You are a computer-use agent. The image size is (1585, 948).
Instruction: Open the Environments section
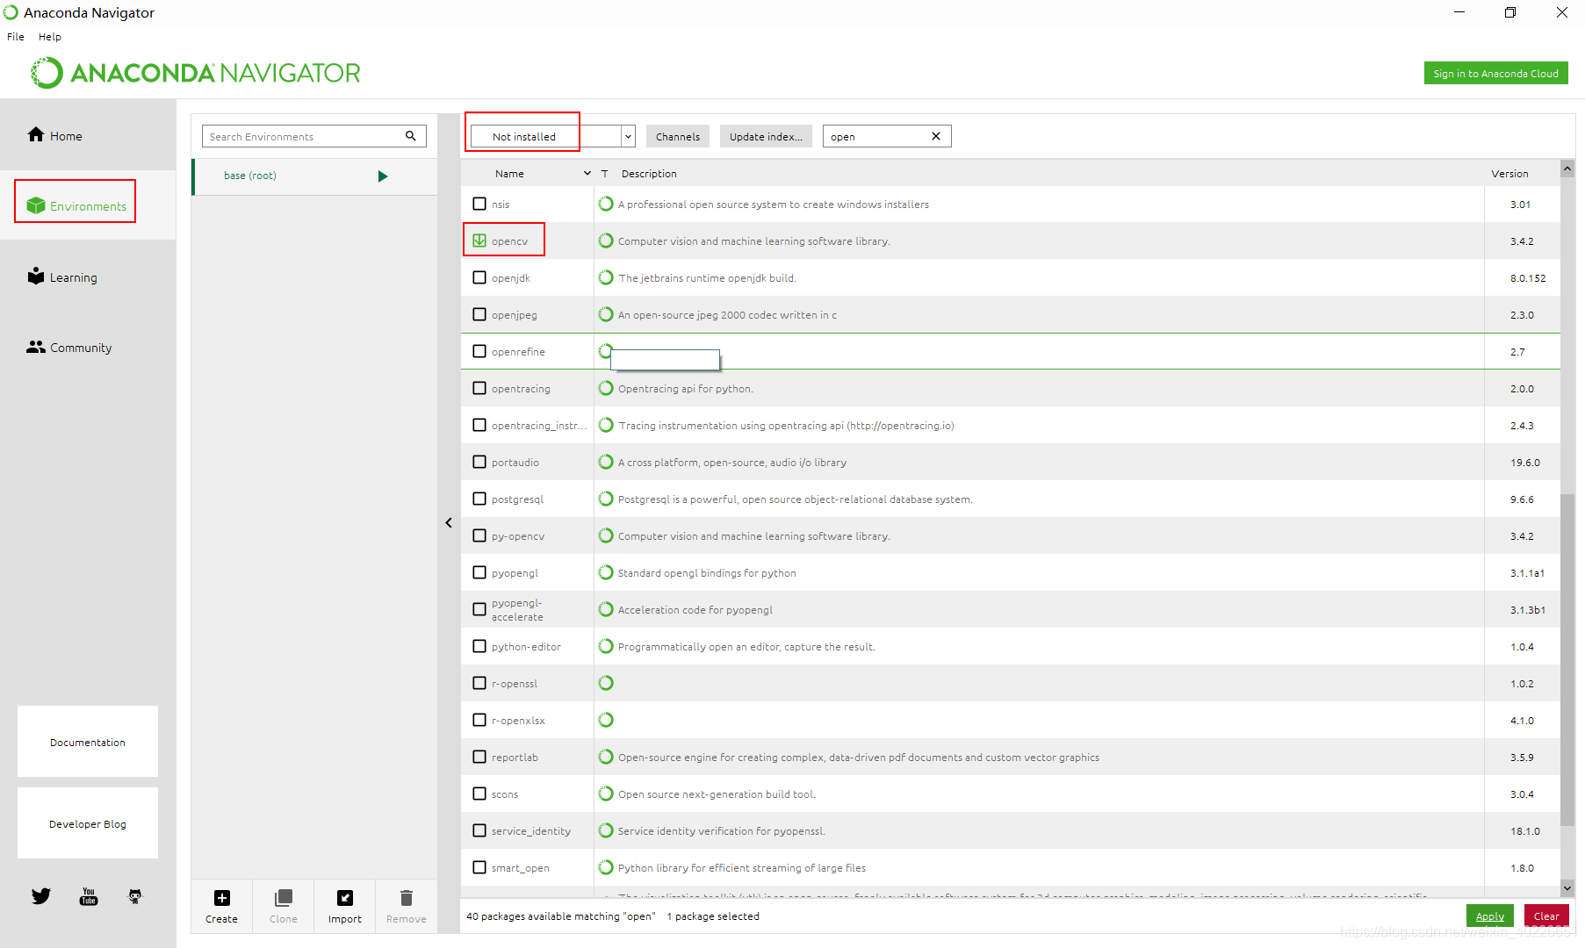pos(76,205)
